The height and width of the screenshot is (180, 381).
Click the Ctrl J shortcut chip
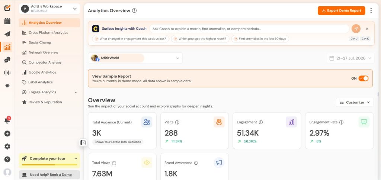point(354,39)
